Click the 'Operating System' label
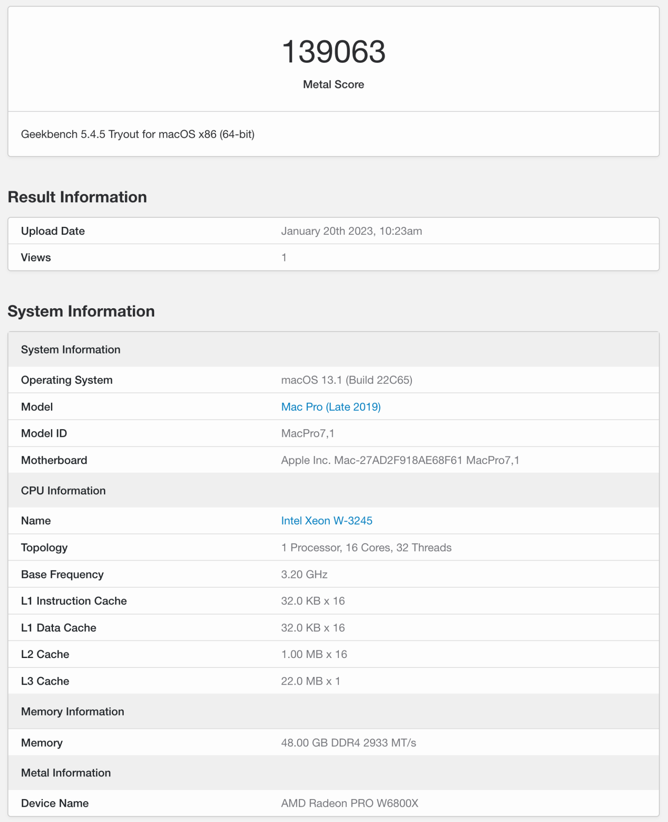The height and width of the screenshot is (822, 668). (x=67, y=380)
